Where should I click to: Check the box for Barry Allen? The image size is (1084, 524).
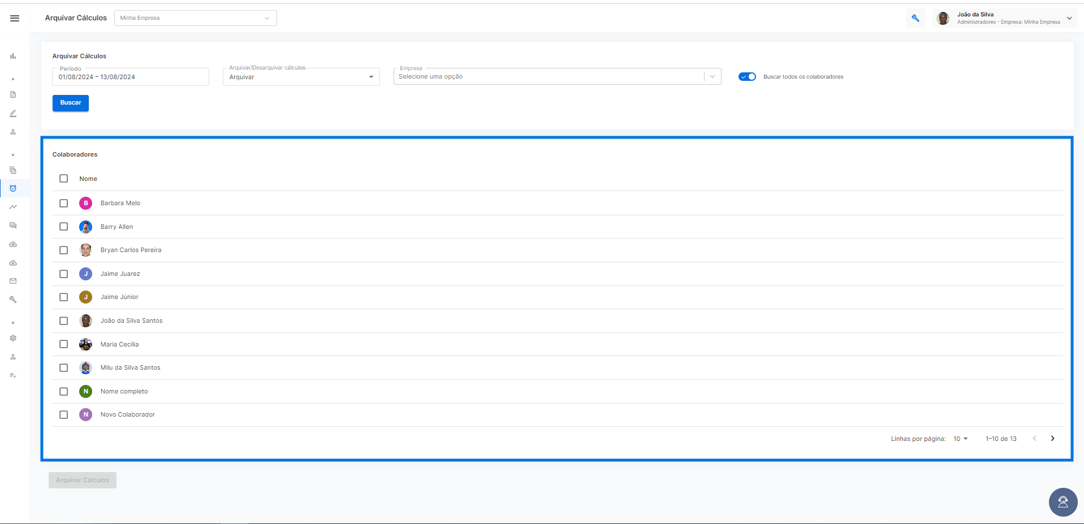click(x=64, y=227)
